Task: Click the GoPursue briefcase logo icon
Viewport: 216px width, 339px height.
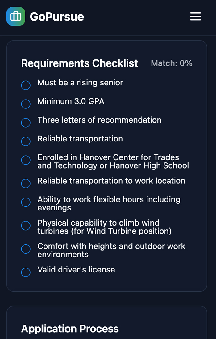Action: (x=16, y=16)
